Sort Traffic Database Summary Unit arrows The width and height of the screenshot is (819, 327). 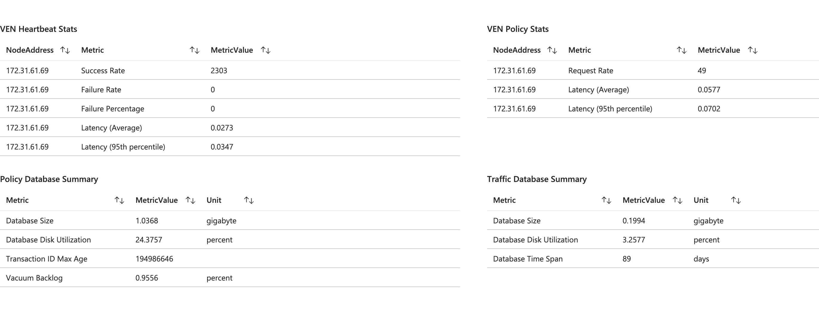(x=736, y=200)
